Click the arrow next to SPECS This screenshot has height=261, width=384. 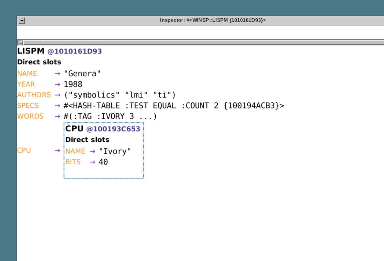tap(57, 106)
